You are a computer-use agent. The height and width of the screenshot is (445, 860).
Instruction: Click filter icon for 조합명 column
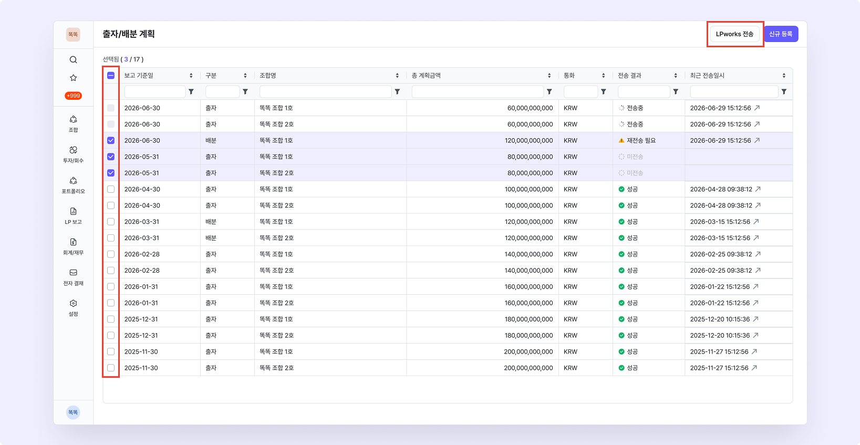coord(397,91)
